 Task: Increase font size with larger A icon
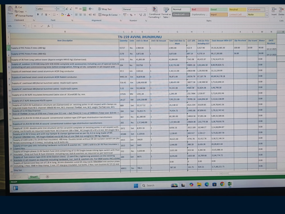67,9
